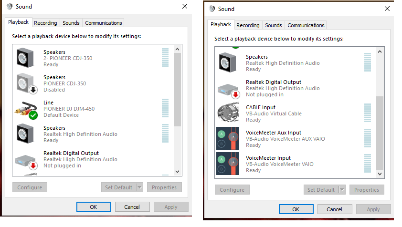The width and height of the screenshot is (402, 227).
Task: Confirm with OK in left window
Action: tap(94, 207)
